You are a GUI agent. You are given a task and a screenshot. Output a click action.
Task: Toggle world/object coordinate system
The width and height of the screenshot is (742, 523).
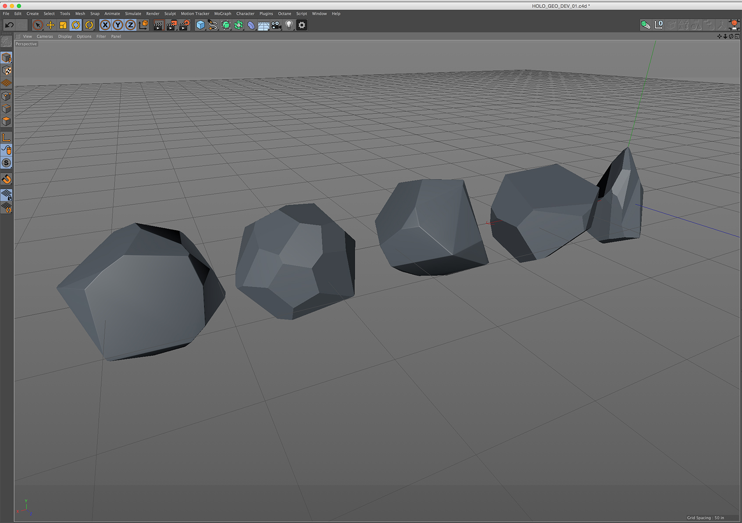(x=143, y=25)
